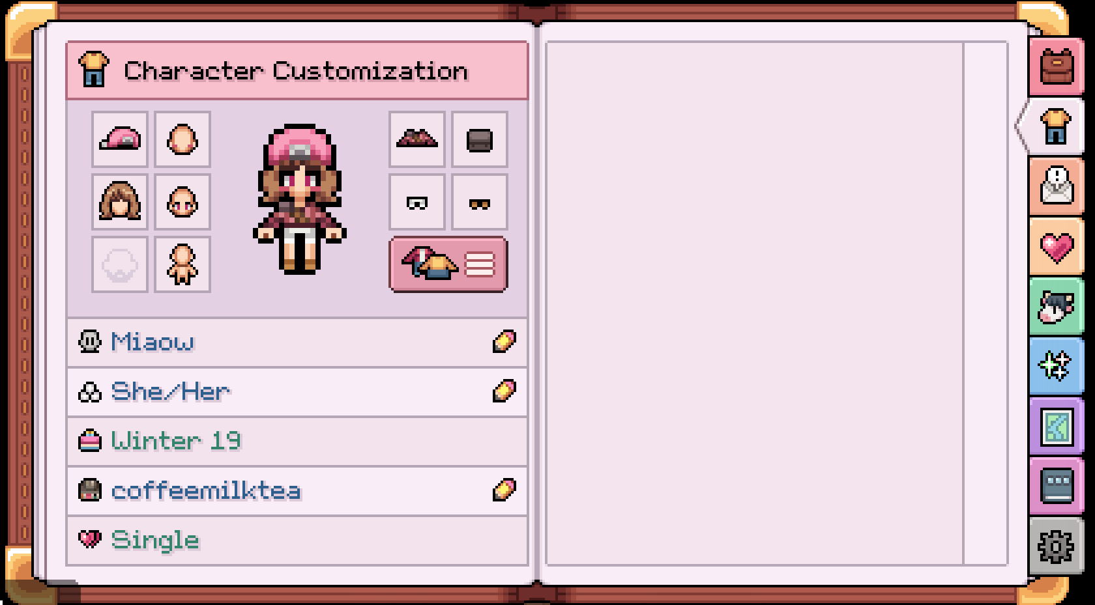Switch to the backpack inventory tab
Viewport: 1095px width, 605px height.
[1057, 67]
